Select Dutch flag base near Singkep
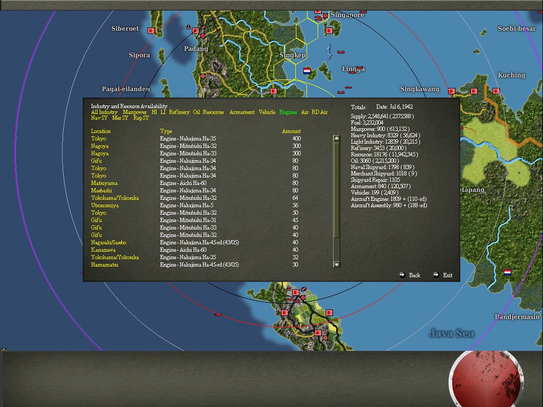 click(x=307, y=70)
